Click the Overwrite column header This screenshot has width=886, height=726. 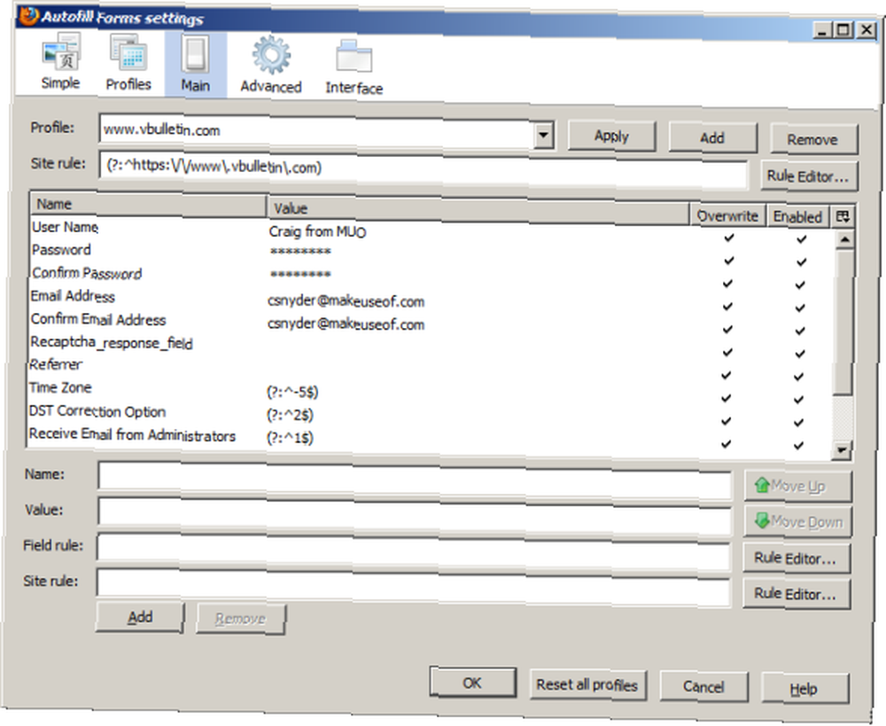(x=727, y=215)
